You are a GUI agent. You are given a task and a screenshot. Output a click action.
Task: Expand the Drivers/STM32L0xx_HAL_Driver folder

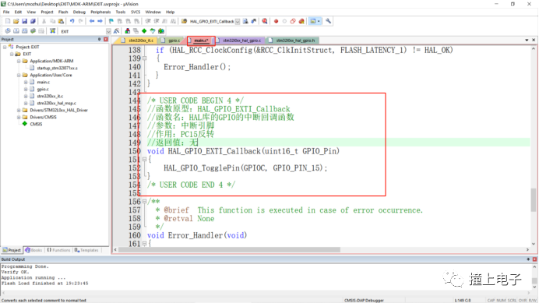[19, 110]
